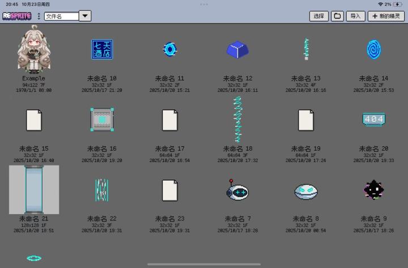Viewport: 408px width, 268px height.
Task: Open 未命名 9 black creature sprite
Action: [373, 190]
